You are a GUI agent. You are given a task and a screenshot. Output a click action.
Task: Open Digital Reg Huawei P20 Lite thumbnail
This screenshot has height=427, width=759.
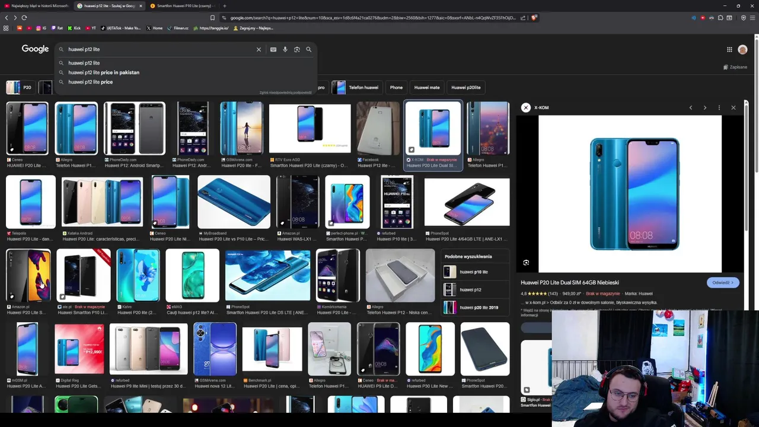click(79, 349)
